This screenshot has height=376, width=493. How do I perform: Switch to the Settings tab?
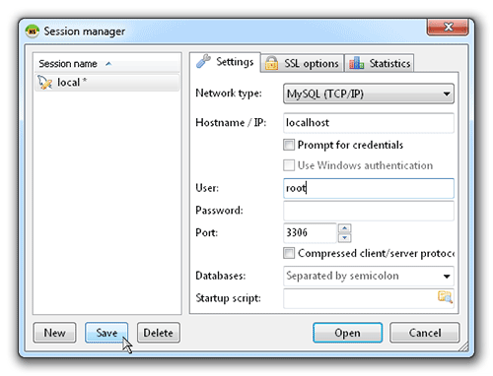pos(225,62)
